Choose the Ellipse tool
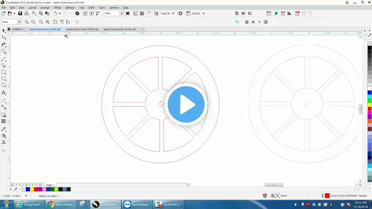 (x=4, y=78)
